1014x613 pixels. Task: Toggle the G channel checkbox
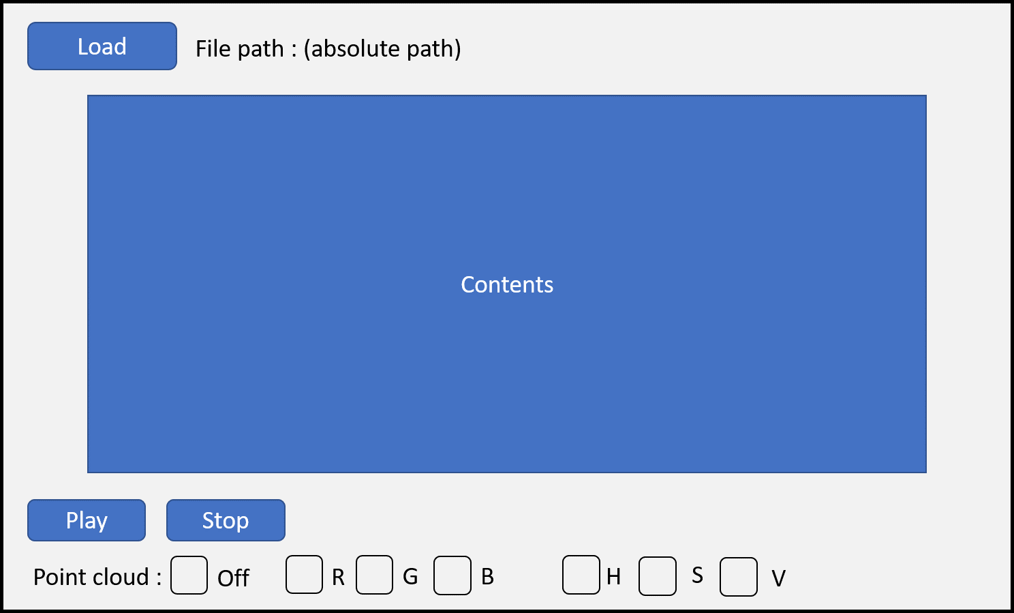tap(374, 575)
